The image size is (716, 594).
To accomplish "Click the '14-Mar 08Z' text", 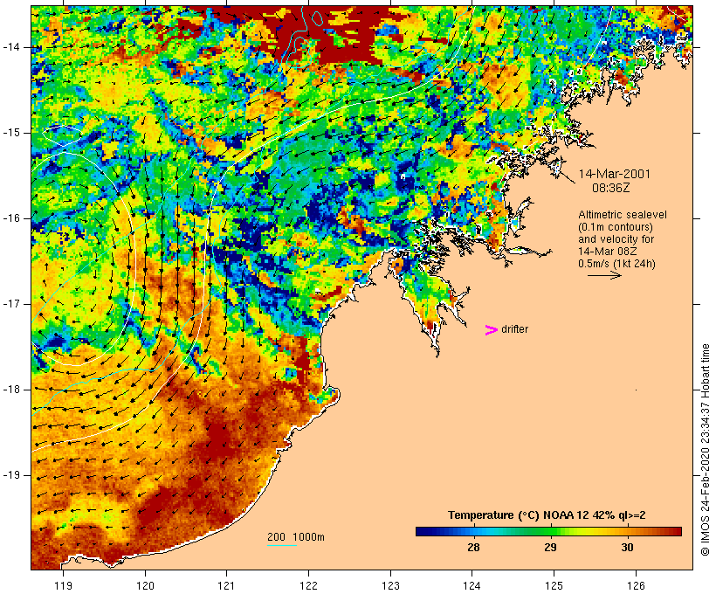I will (x=608, y=252).
